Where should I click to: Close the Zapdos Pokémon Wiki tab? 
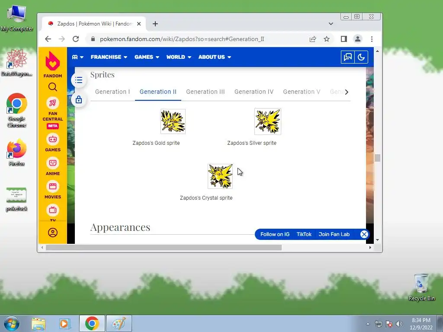(x=139, y=24)
